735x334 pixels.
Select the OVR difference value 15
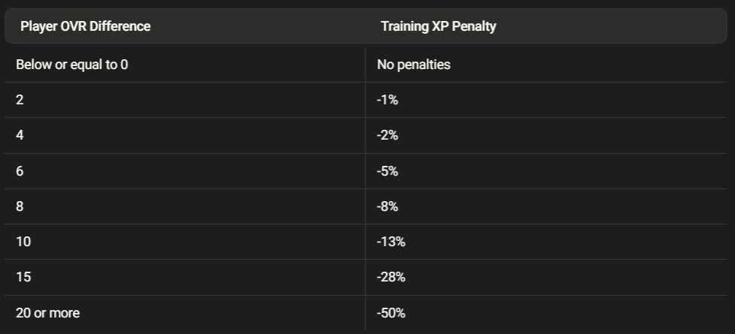coord(23,277)
